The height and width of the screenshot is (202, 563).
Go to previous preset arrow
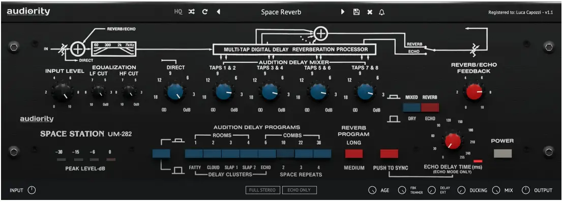click(218, 12)
